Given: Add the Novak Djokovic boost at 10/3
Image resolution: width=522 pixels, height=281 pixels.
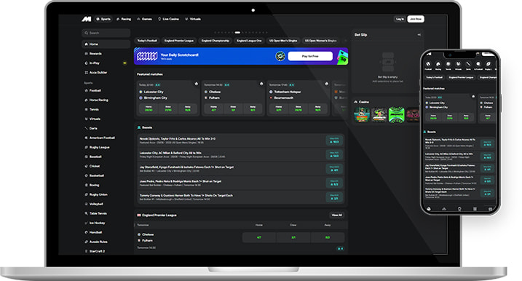Looking at the screenshot, I should (x=334, y=140).
